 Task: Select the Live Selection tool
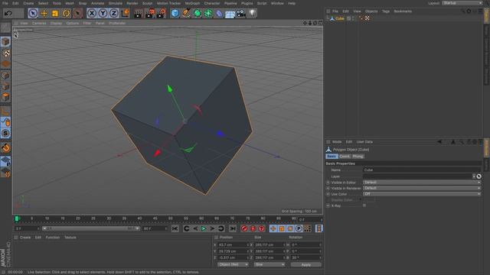click(x=33, y=13)
